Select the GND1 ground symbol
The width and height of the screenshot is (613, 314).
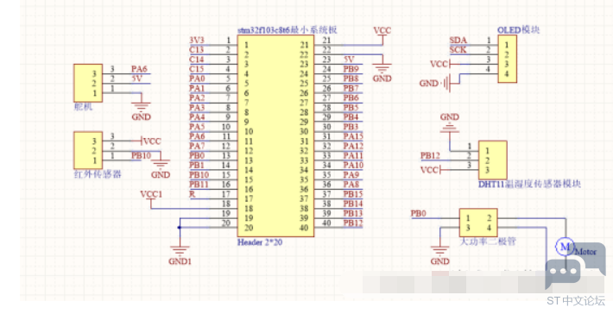[180, 252]
